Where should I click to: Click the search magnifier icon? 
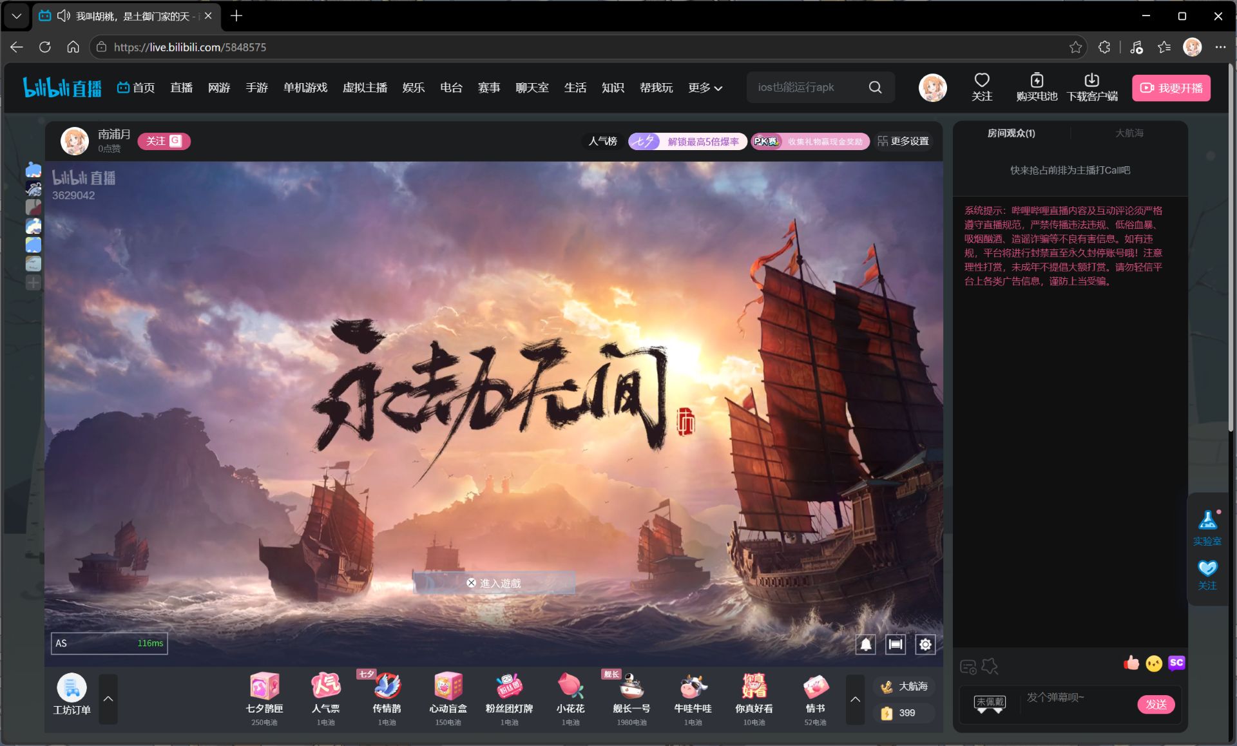[x=875, y=87]
